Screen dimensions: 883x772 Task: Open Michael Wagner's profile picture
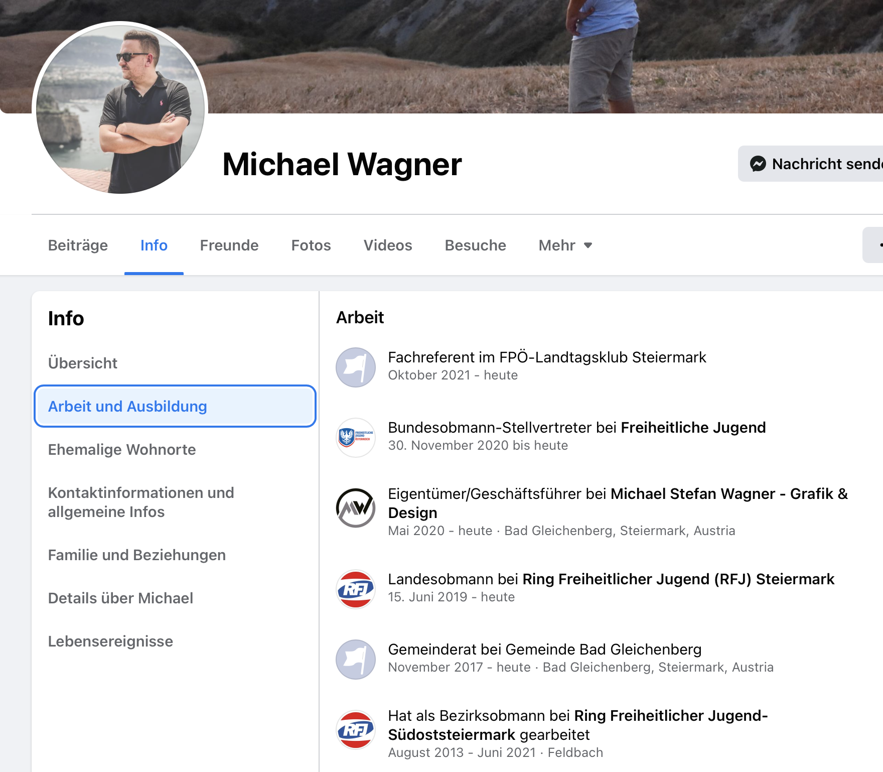point(120,109)
